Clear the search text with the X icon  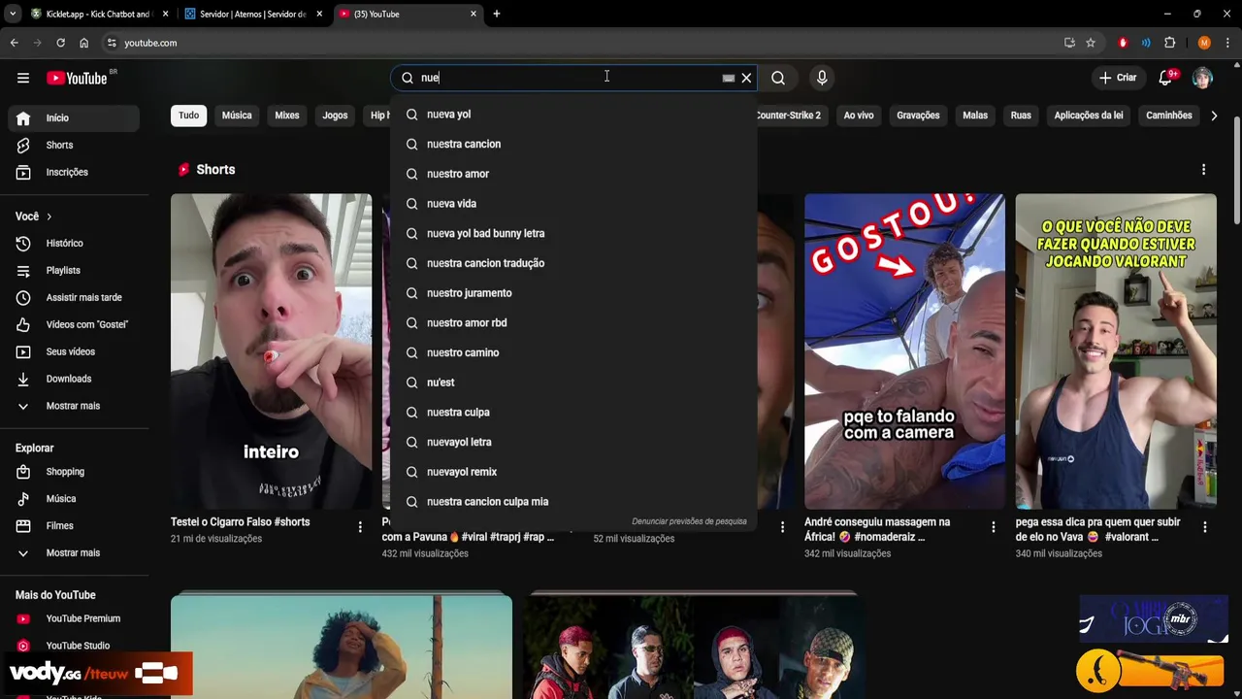pyautogui.click(x=746, y=78)
